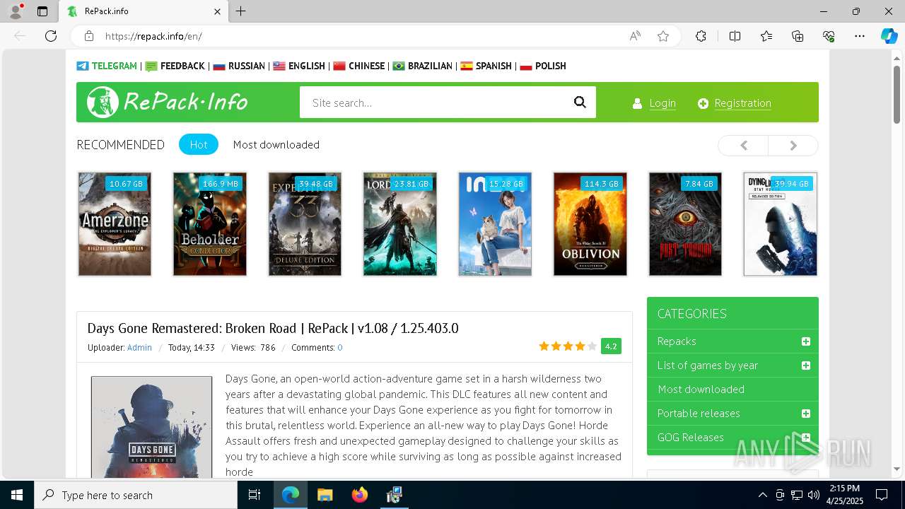
Task: Expand the Repacks category
Action: pos(805,341)
